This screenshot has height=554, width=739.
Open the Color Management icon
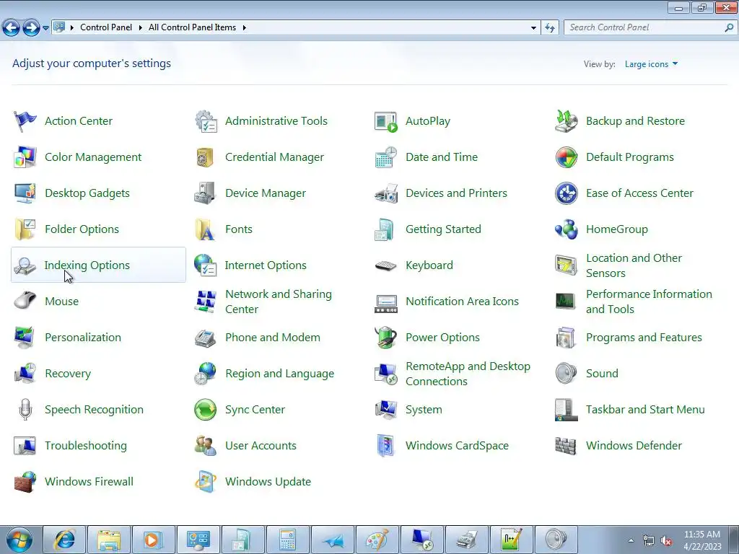pyautogui.click(x=25, y=157)
